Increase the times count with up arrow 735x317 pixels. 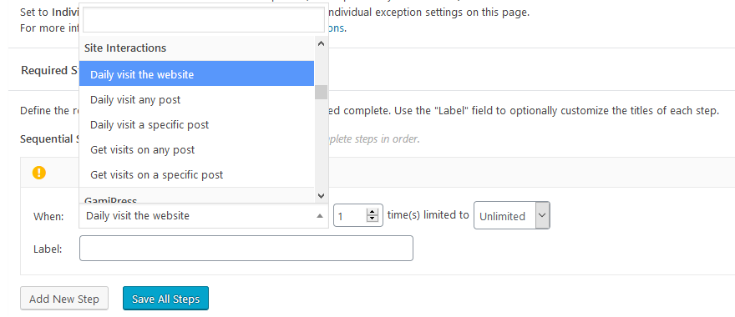pos(373,212)
